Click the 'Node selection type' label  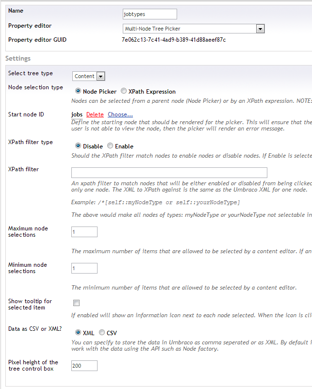click(x=35, y=87)
